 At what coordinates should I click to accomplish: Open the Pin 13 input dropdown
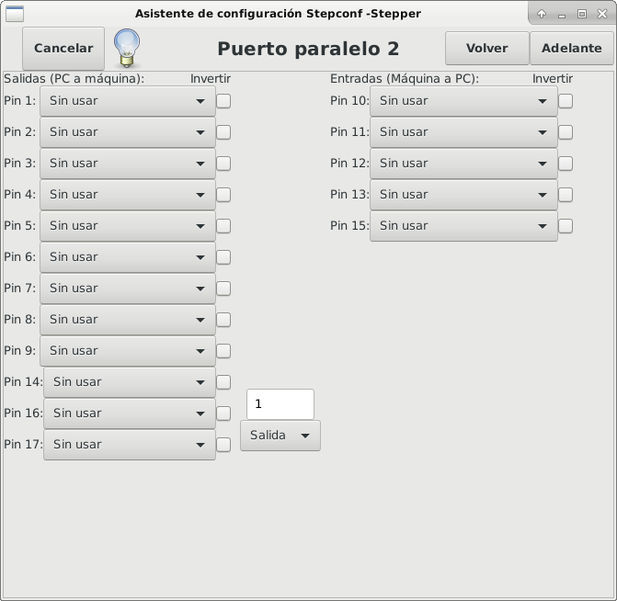(x=463, y=195)
